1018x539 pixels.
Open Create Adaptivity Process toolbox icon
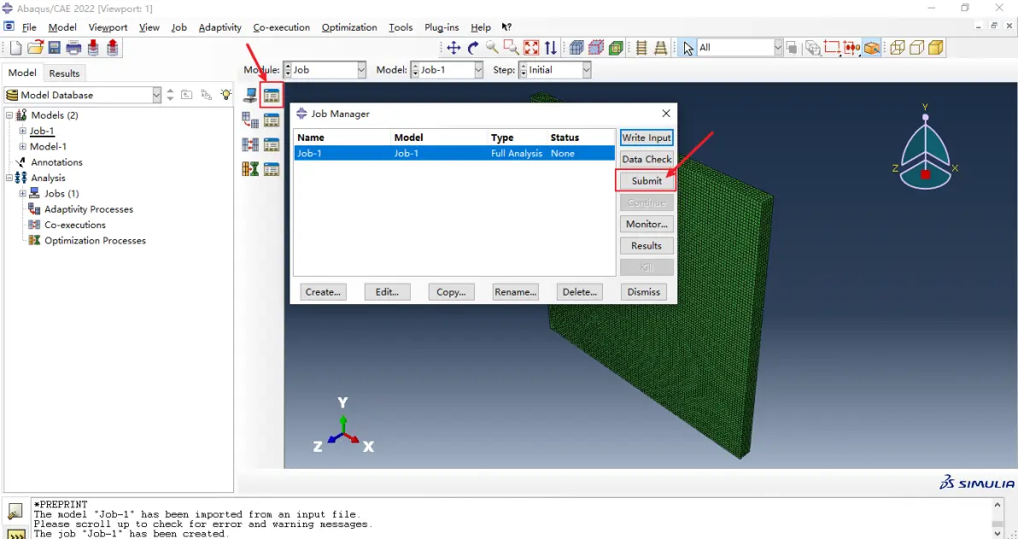250,120
